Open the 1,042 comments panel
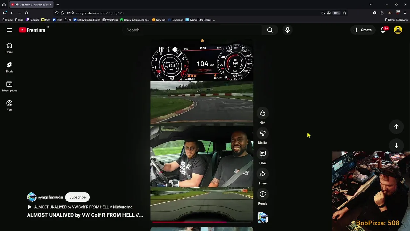Screen dimensions: 410x231 coord(263,153)
